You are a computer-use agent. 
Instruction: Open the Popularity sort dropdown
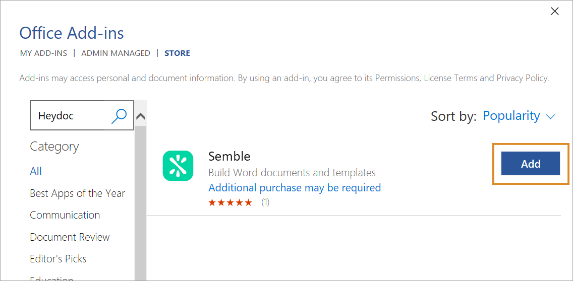(511, 116)
